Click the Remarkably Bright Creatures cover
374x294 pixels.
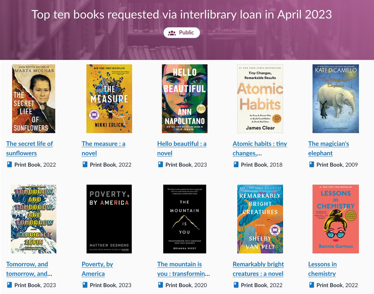click(x=260, y=219)
